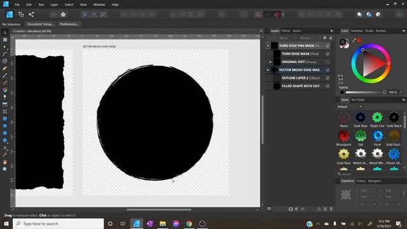Open the snapping options dropdown arrow
Screen dimensions: 407x229
[283, 15]
